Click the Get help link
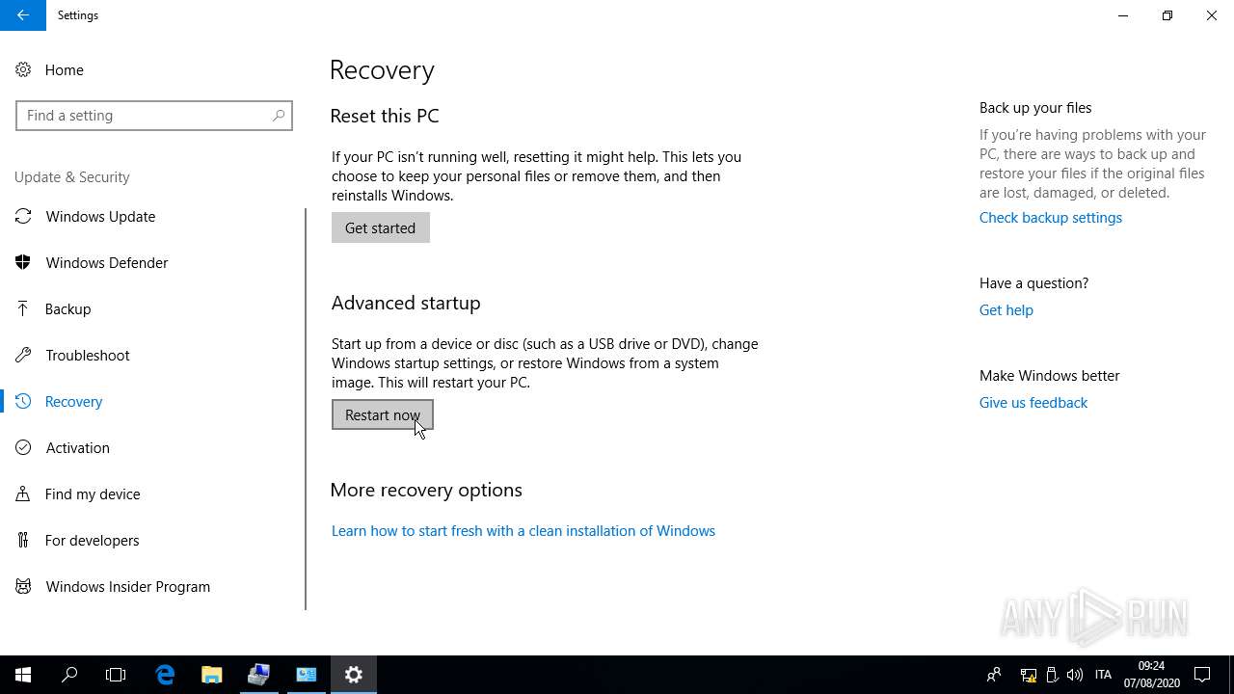 tap(1006, 310)
